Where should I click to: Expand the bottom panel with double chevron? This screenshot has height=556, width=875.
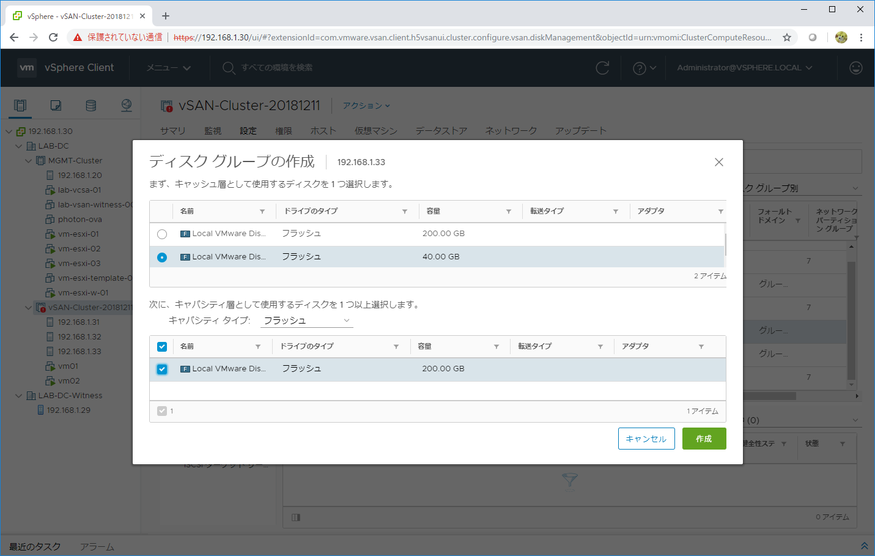864,546
